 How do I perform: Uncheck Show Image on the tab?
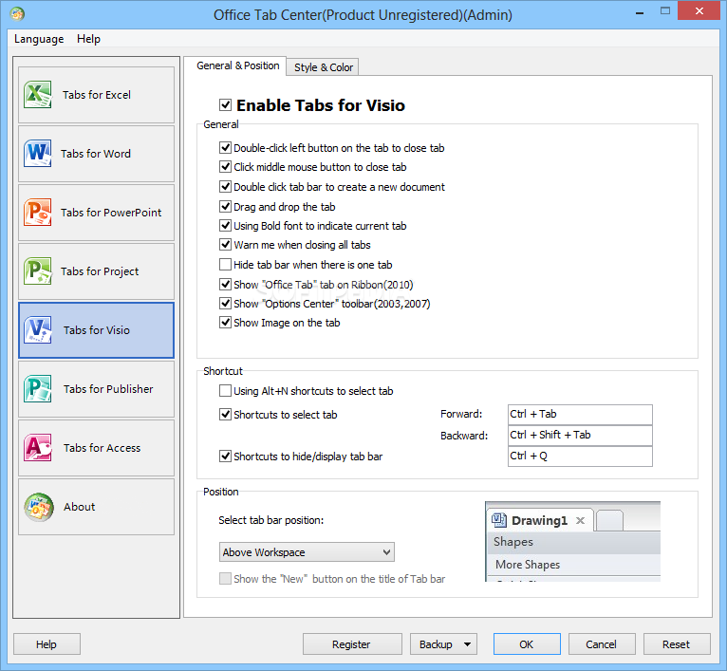click(225, 323)
